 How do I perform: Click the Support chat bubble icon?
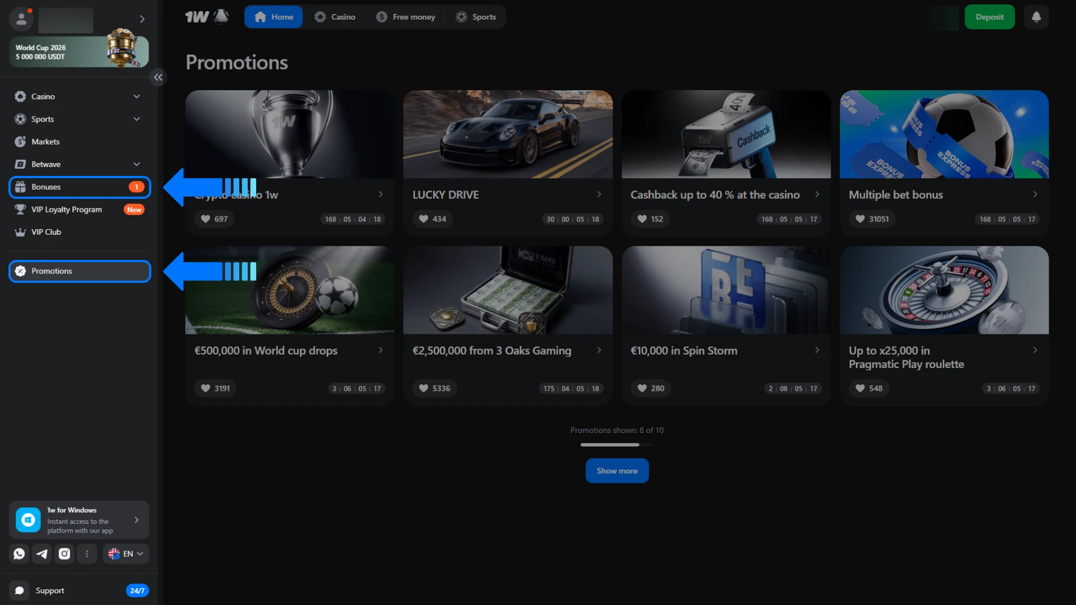click(19, 590)
